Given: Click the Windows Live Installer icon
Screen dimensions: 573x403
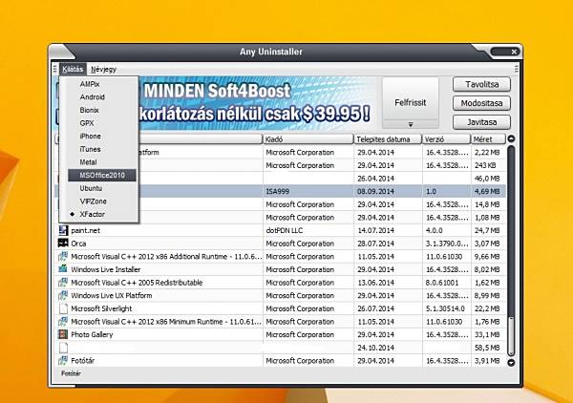Looking at the screenshot, I should pyautogui.click(x=63, y=269).
